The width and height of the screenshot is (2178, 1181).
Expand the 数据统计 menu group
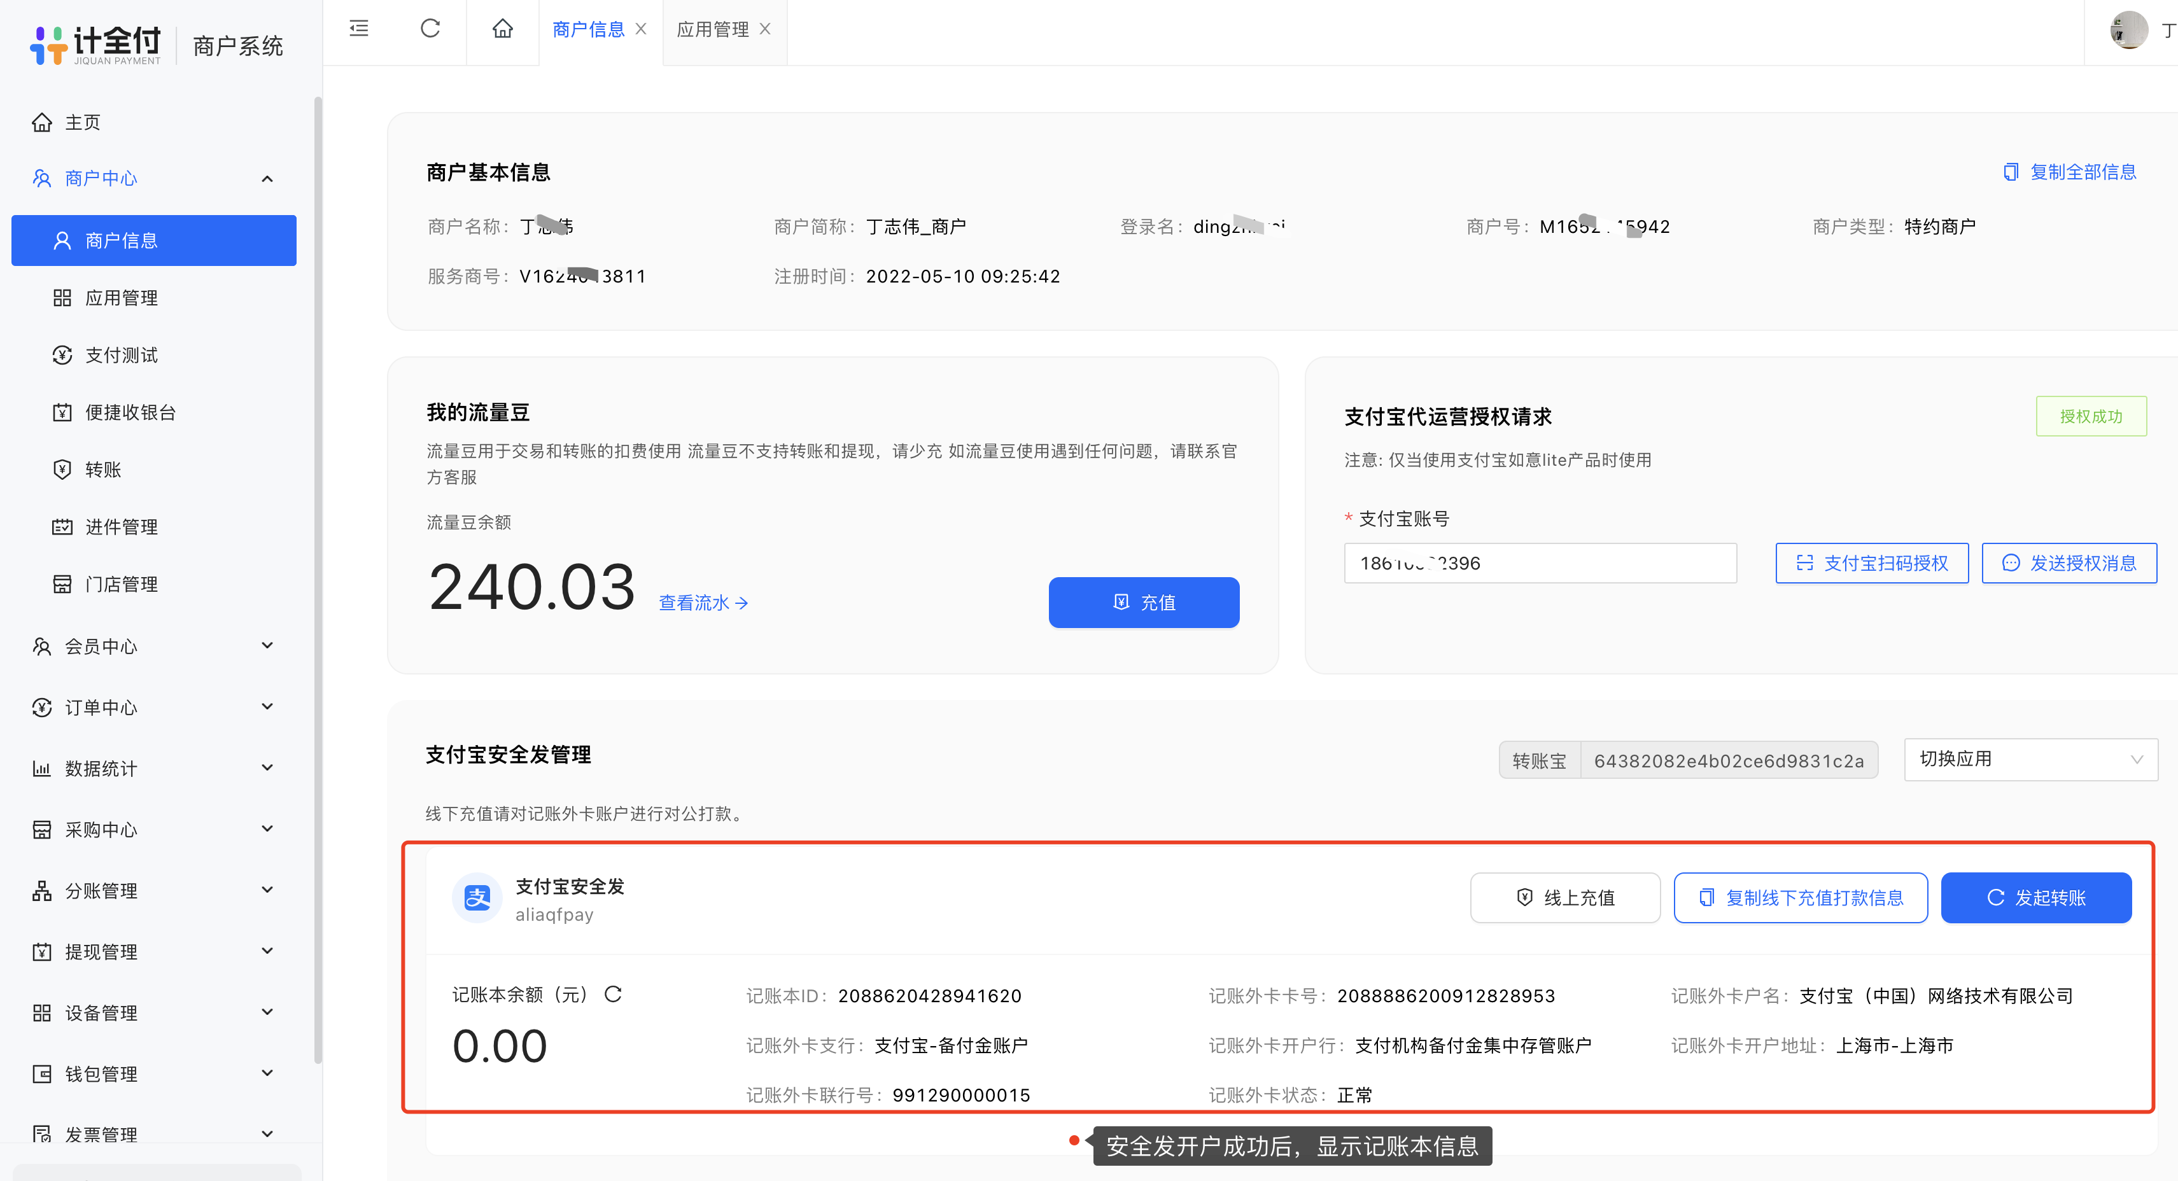(x=154, y=769)
